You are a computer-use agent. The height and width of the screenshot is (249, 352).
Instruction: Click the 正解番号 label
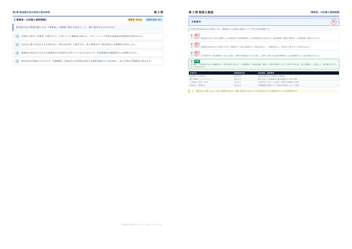click(x=196, y=22)
